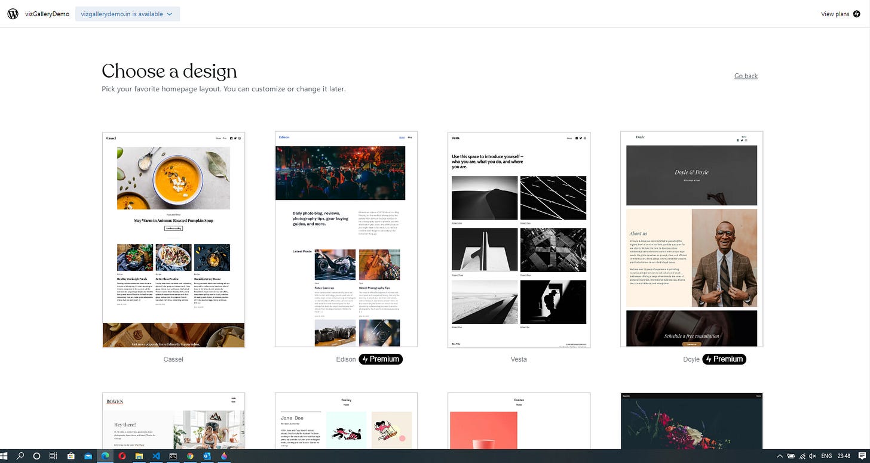This screenshot has width=870, height=463.
Task: Open the Windows Start menu
Action: [5, 456]
